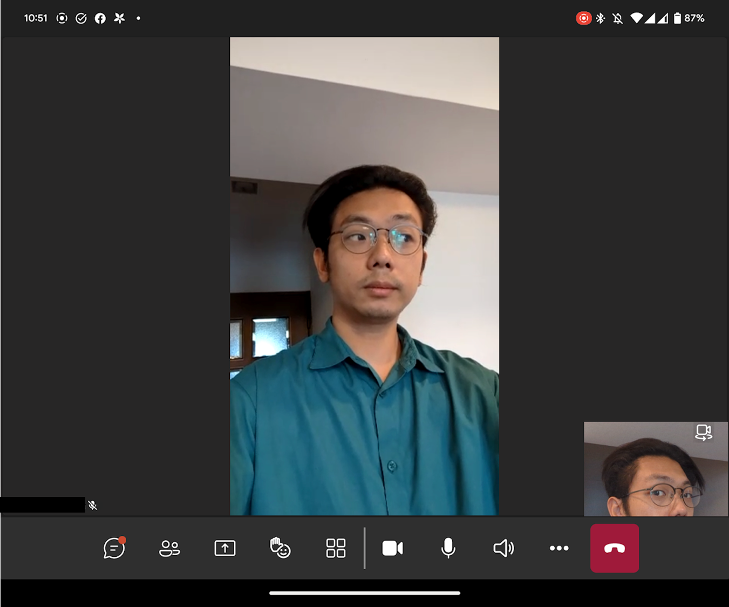Toggle the camera off
The height and width of the screenshot is (607, 729).
(393, 548)
